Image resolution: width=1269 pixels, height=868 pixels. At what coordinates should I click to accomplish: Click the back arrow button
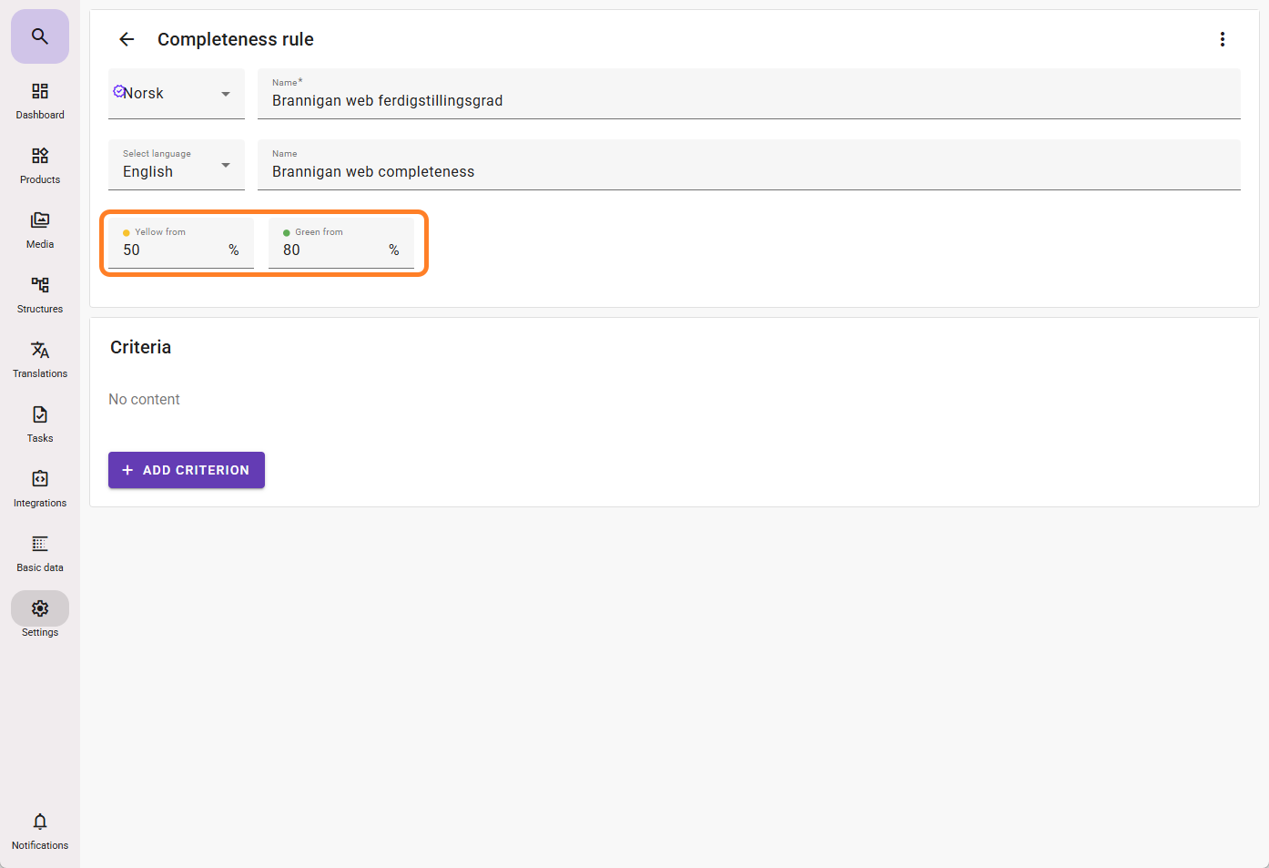pos(127,39)
